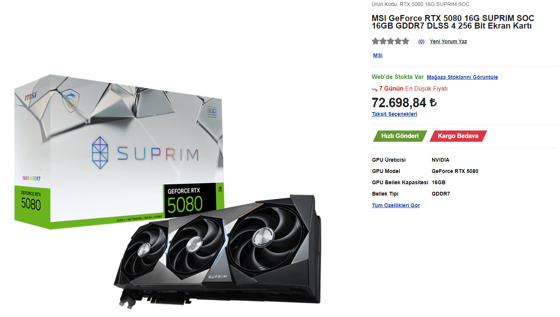View Mağaza Stoklarını Görüntüle link

click(x=462, y=77)
